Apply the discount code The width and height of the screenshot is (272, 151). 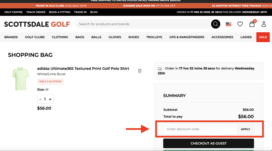(245, 129)
